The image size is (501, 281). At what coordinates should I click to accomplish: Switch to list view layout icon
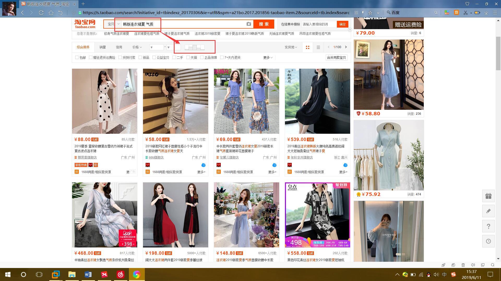318,47
